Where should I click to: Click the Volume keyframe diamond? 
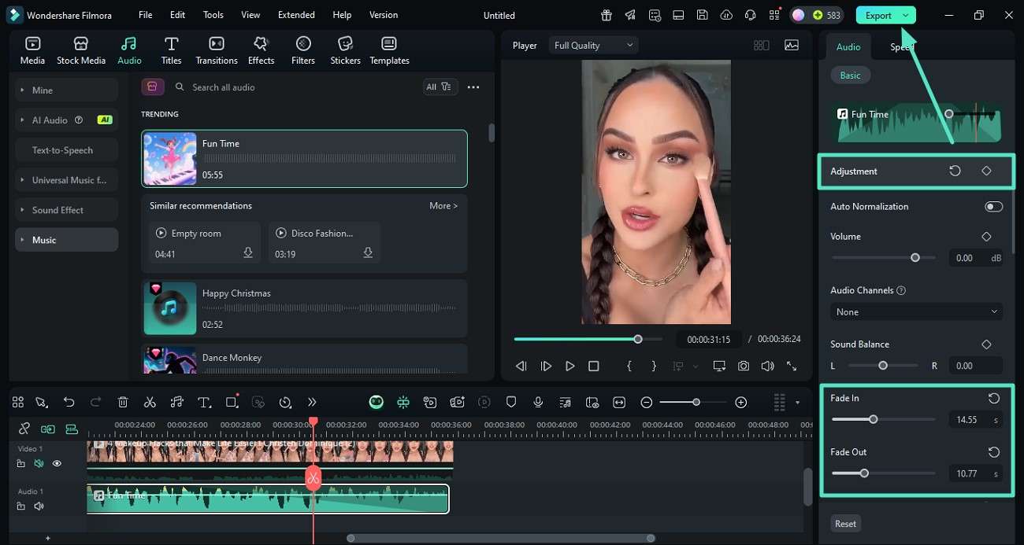pos(986,237)
